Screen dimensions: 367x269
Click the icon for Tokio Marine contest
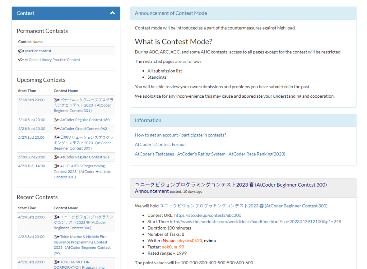57,237
